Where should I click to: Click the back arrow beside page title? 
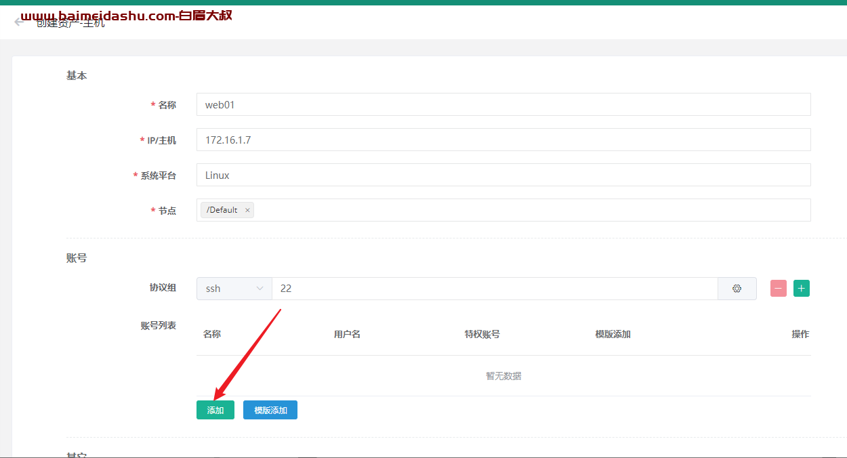19,22
